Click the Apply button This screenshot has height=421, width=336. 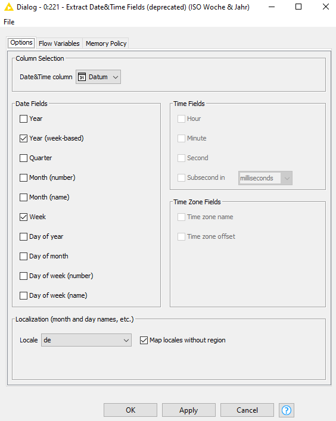point(189,410)
